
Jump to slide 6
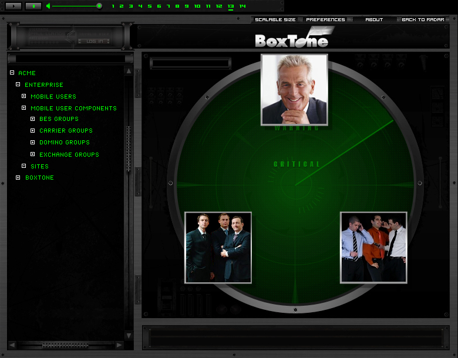coord(159,6)
